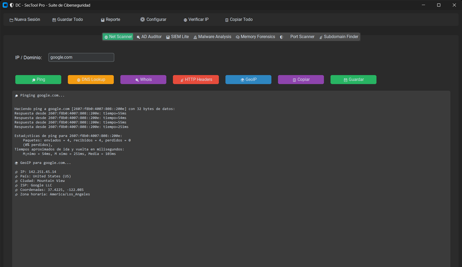Click the half-circle icon before Port Scanner
This screenshot has height=267, width=462.
pyautogui.click(x=281, y=37)
